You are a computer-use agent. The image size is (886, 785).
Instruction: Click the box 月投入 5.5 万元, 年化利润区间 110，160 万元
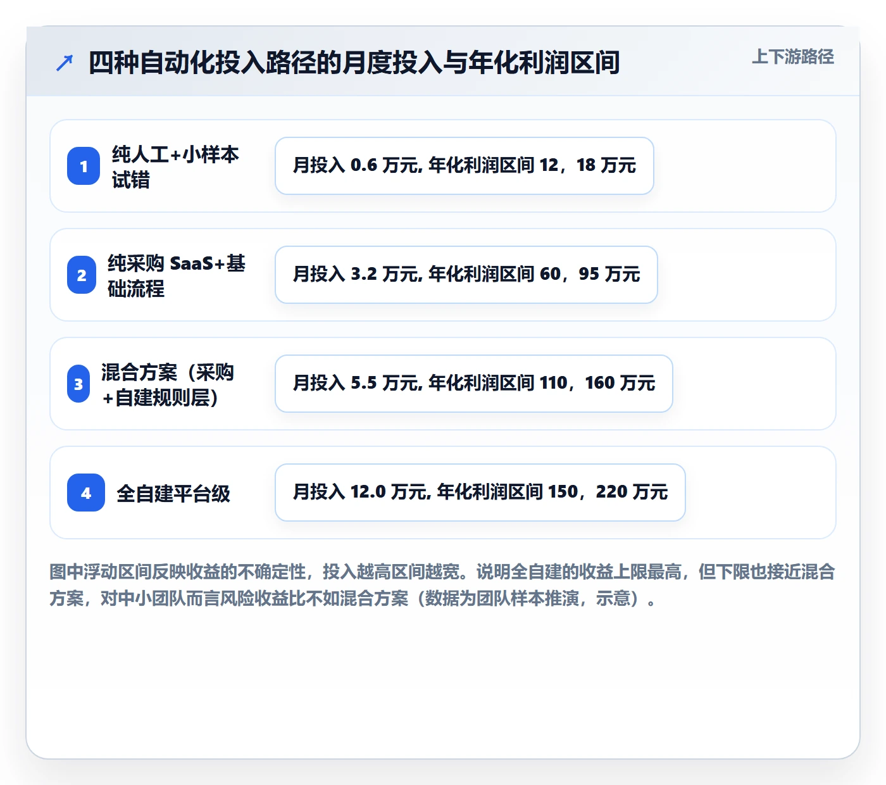(474, 384)
